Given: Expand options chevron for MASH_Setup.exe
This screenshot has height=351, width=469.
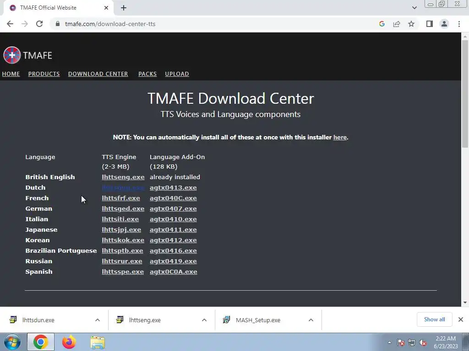Looking at the screenshot, I should point(311,320).
